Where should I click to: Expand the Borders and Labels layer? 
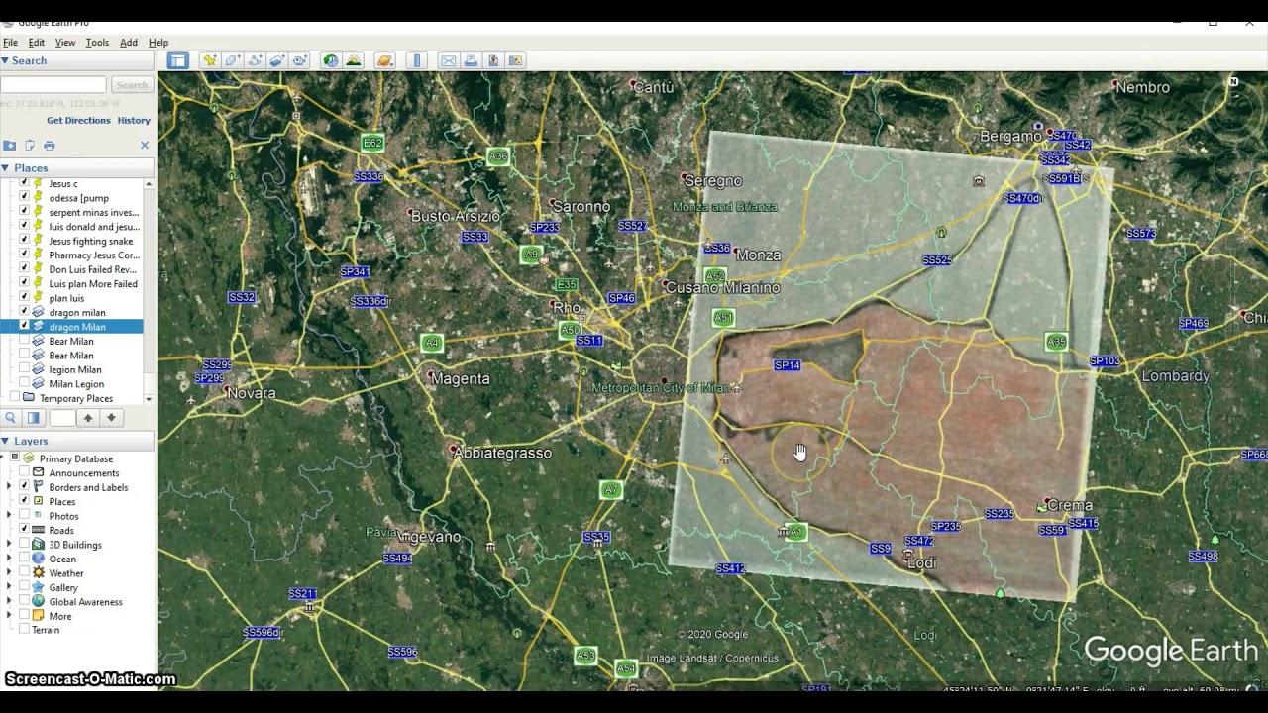(x=10, y=487)
